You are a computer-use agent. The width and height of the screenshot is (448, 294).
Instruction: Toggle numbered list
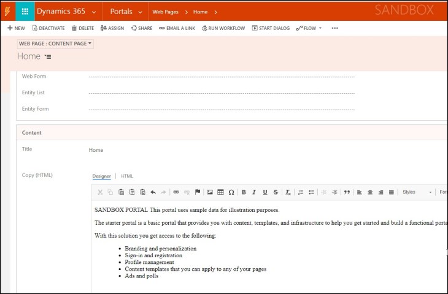301,192
